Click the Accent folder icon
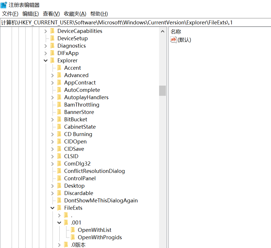Screen dimensions: 271x248 (x=59, y=68)
